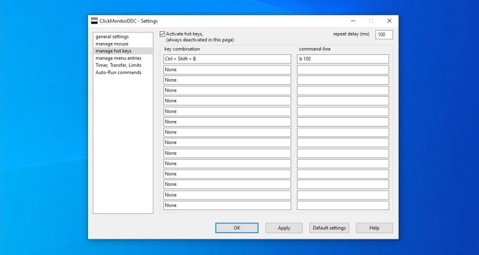Click the Ctrl + Shift + B key combination field
This screenshot has height=255, width=479.
coord(227,59)
